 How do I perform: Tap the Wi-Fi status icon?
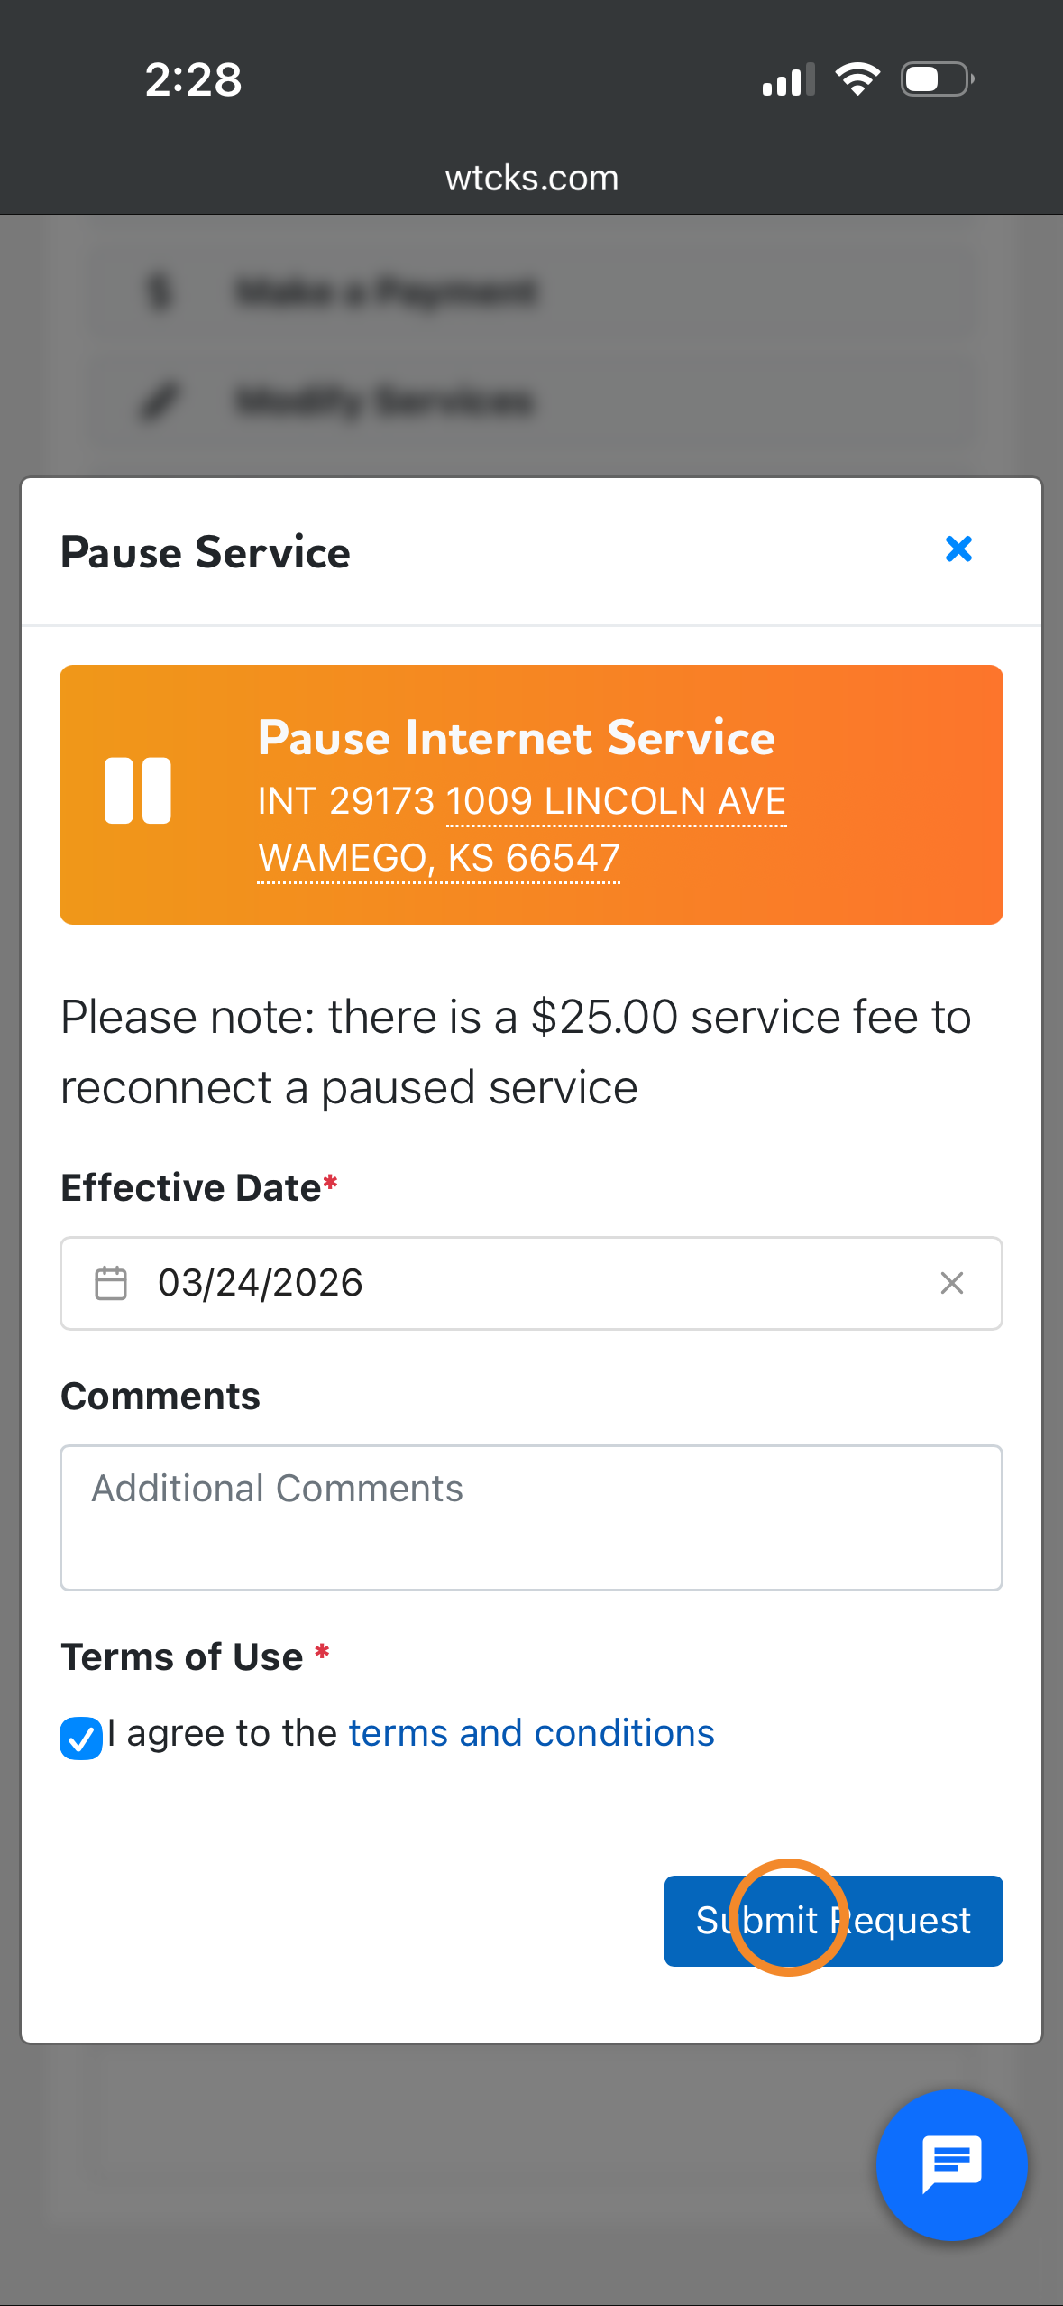(857, 79)
